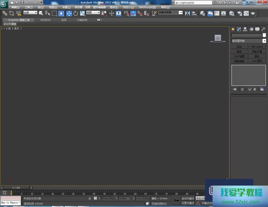
Task: Toggle Window/Crossing selection mode
Action: [x=61, y=13]
